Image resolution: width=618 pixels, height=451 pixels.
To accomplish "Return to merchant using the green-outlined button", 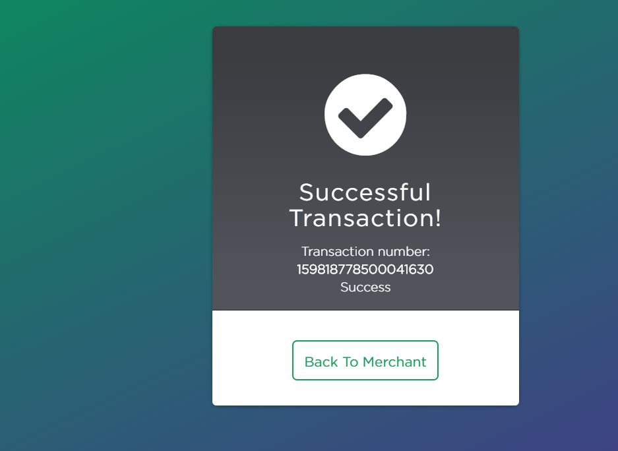I will [365, 361].
